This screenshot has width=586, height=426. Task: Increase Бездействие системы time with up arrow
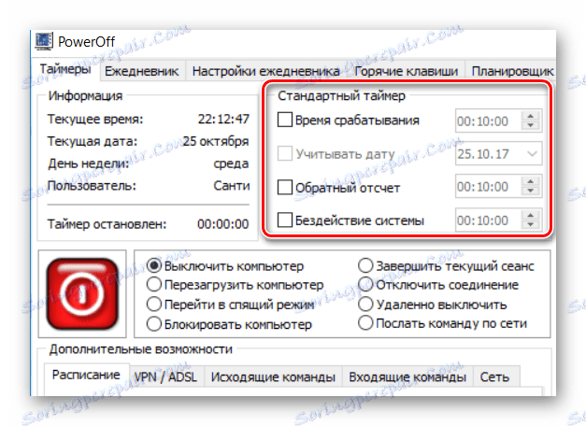click(x=530, y=215)
